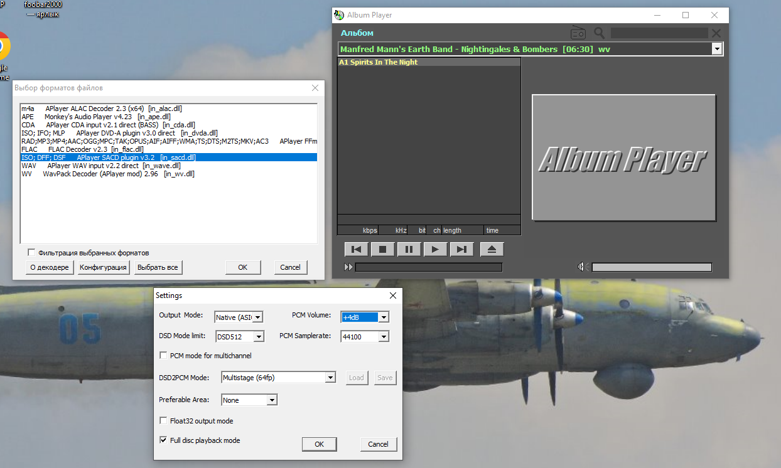This screenshot has width=781, height=468.
Task: Click the Конфигурация button
Action: tap(104, 267)
